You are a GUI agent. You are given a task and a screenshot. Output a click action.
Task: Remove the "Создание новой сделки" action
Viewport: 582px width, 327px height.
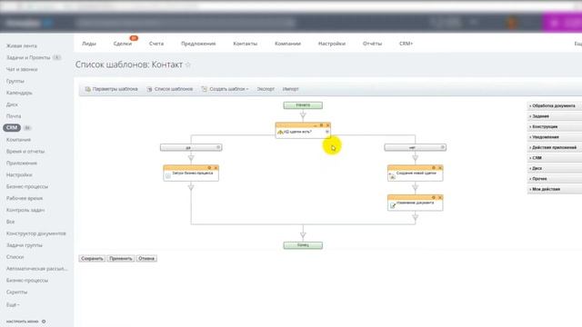(440, 168)
